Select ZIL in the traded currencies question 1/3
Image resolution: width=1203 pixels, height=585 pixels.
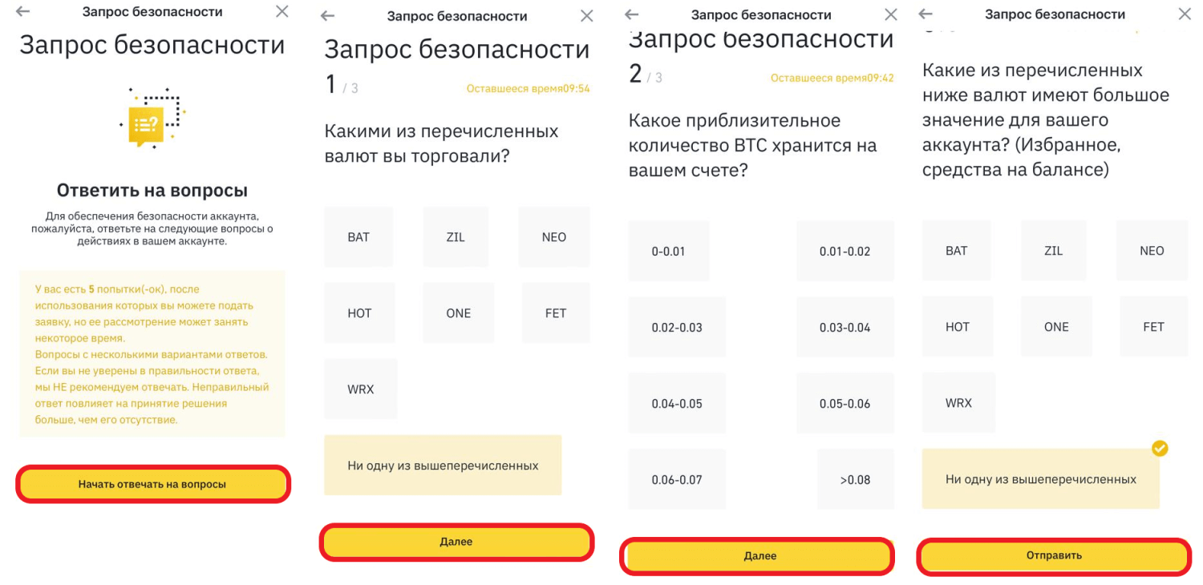(x=456, y=237)
